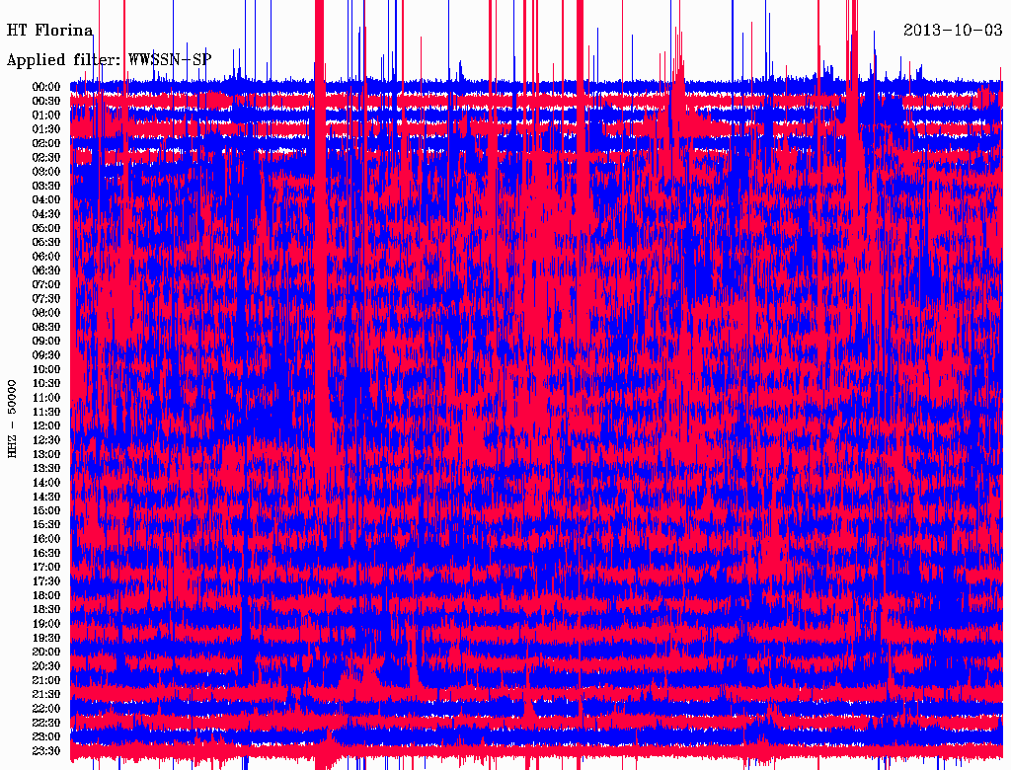Select the 20:00 time label

[46, 652]
